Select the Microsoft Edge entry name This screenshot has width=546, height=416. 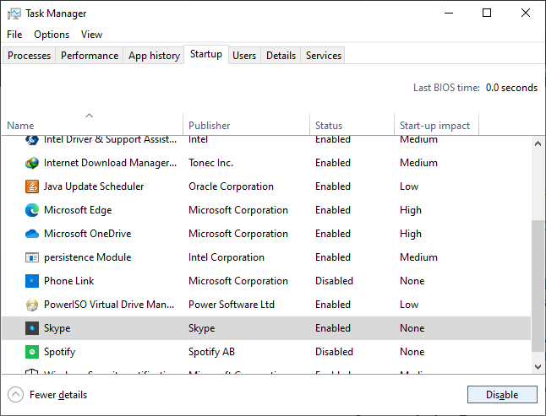(x=78, y=210)
